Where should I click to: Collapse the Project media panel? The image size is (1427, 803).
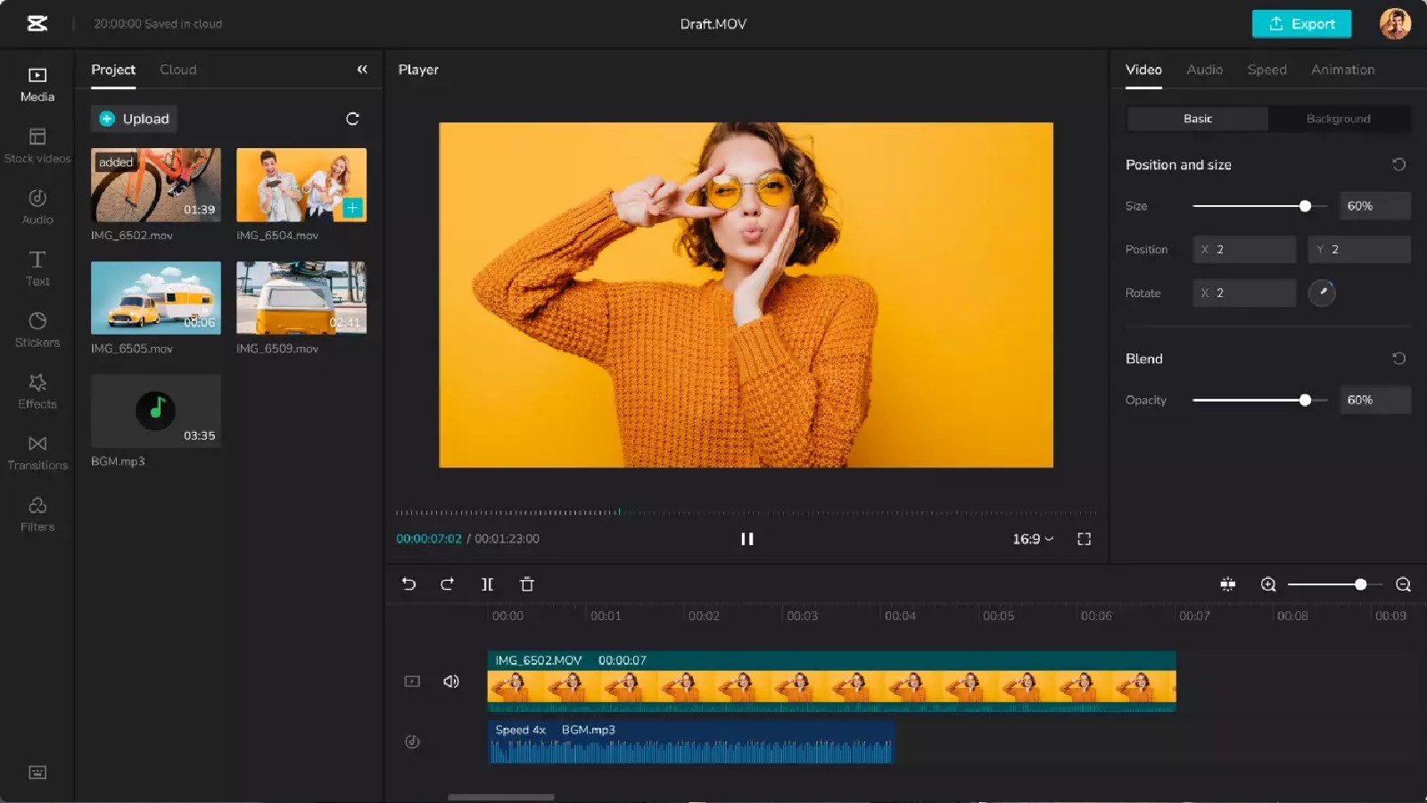tap(362, 69)
